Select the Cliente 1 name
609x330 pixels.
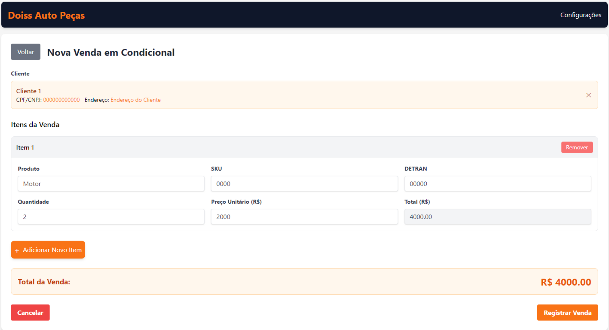tap(29, 91)
